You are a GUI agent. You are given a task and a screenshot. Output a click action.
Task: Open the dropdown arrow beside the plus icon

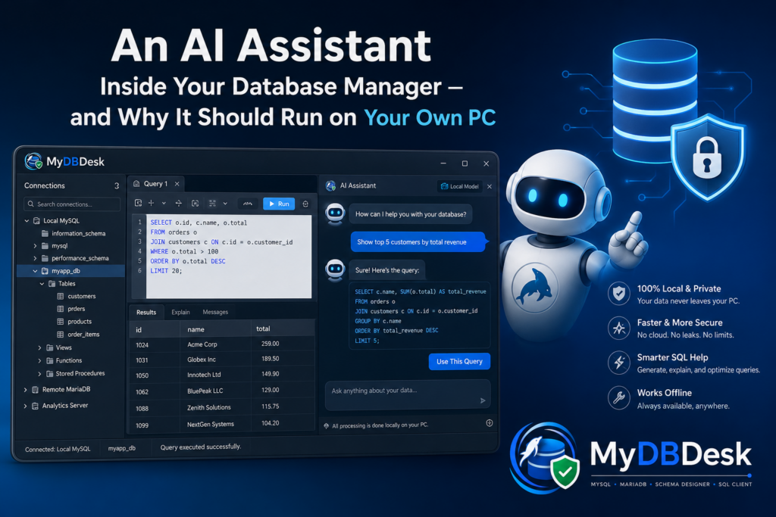click(x=164, y=203)
